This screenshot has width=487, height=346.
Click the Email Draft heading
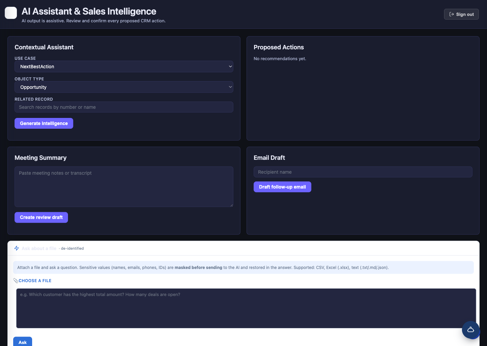tap(269, 158)
